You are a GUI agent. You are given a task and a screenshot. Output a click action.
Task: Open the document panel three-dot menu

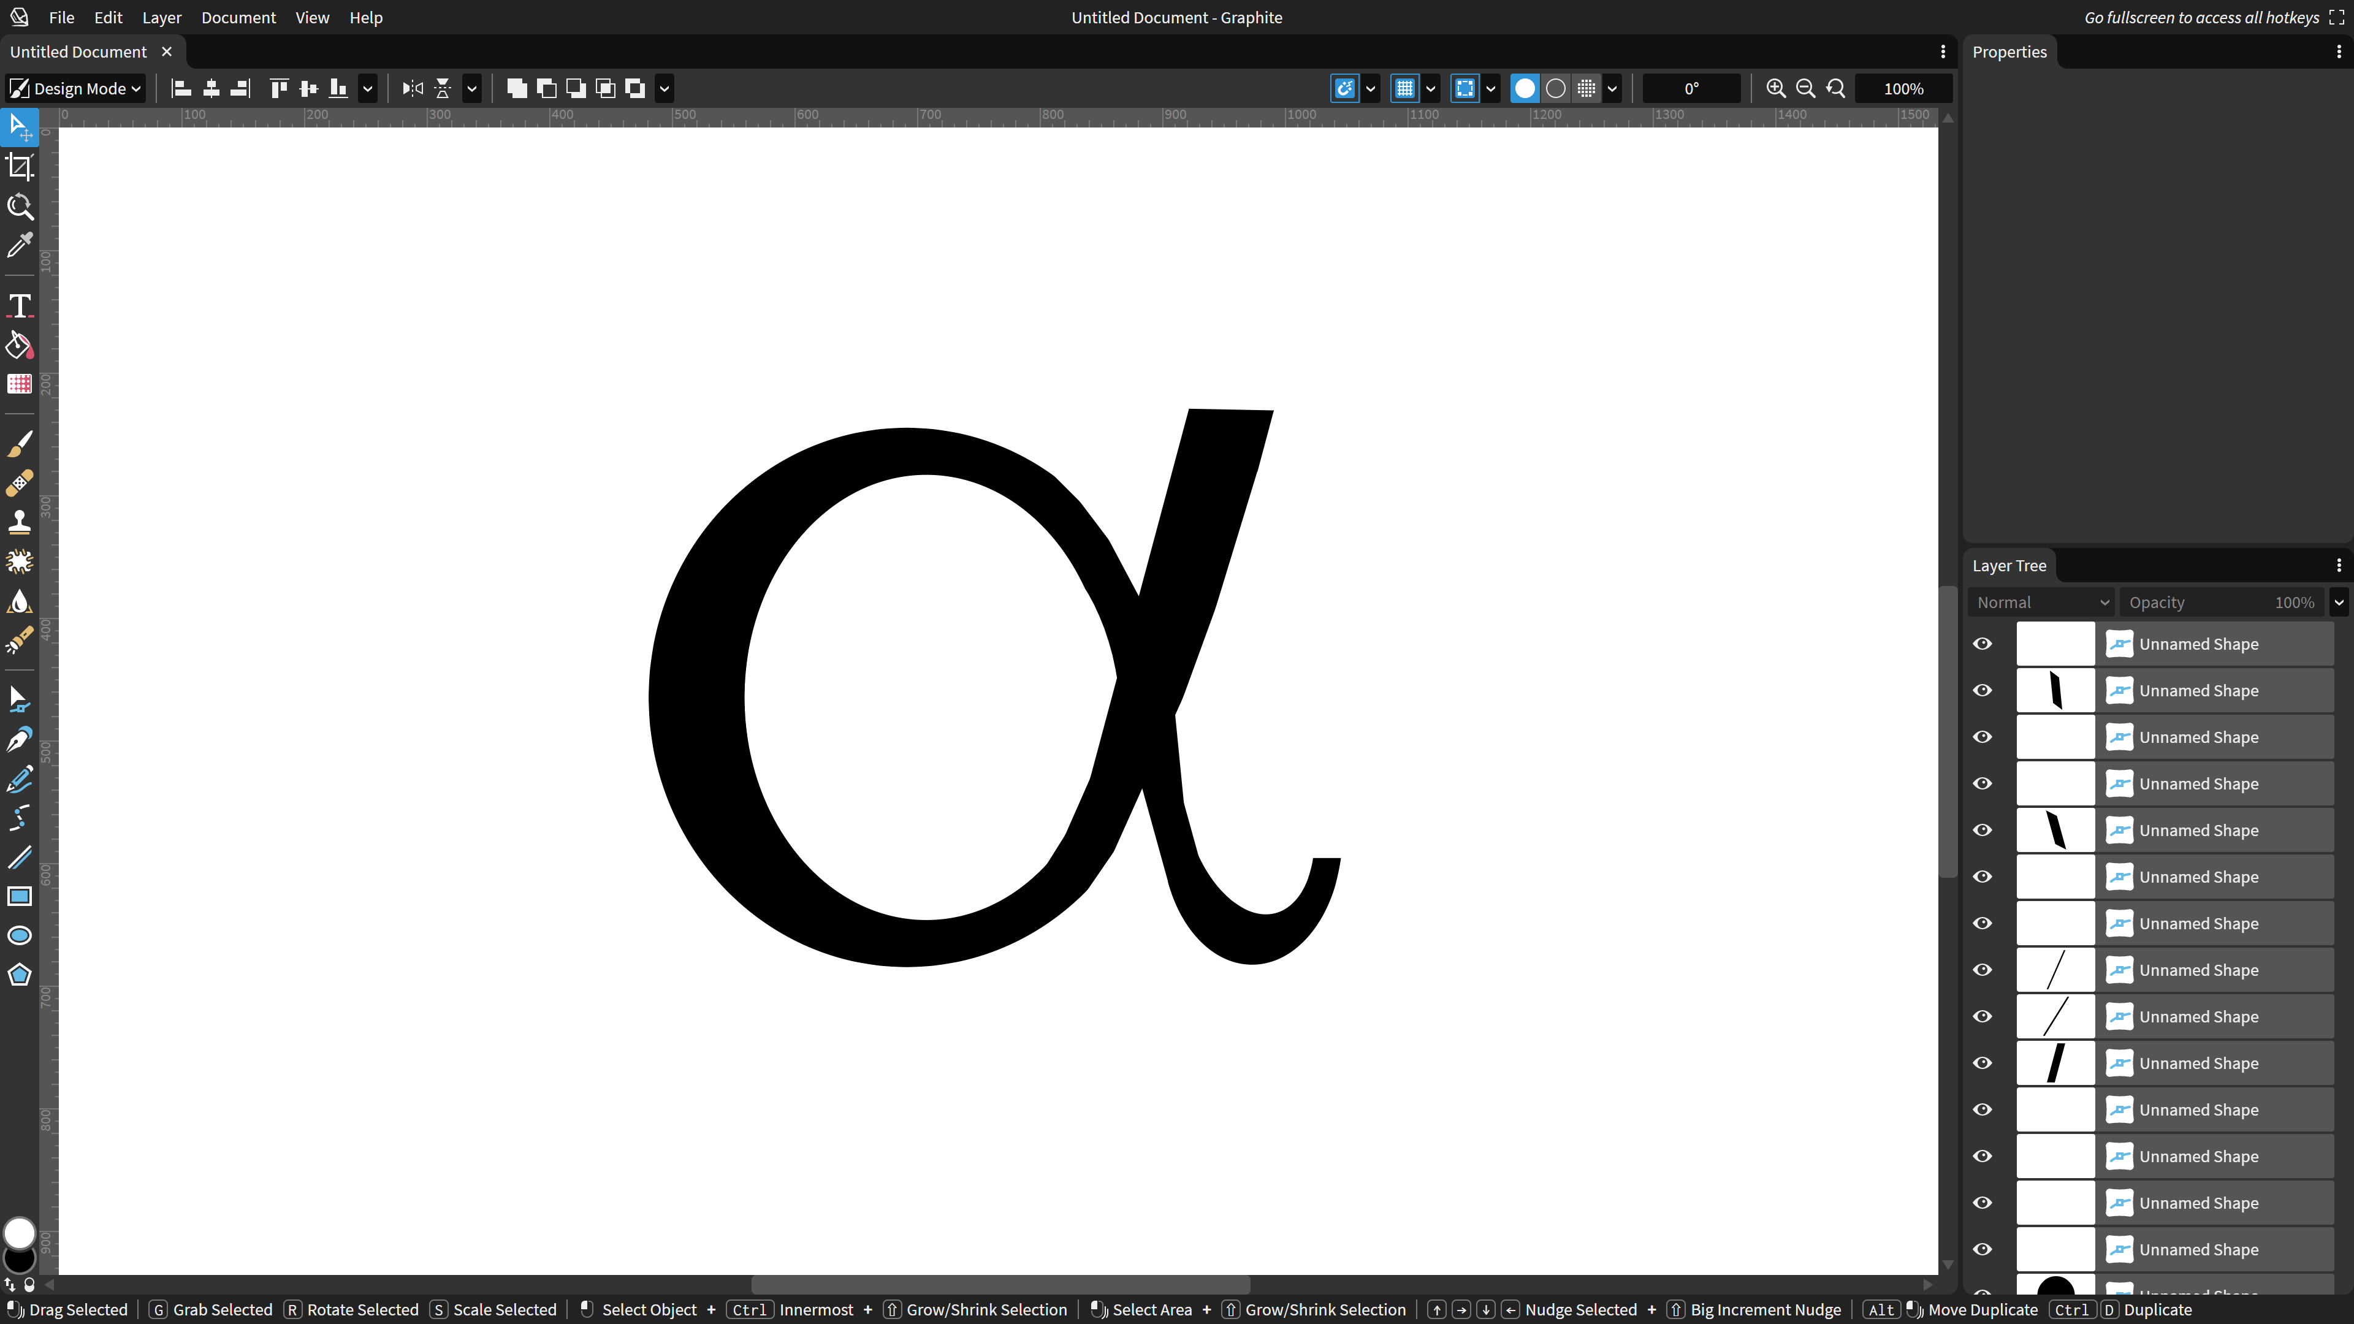(x=1943, y=52)
